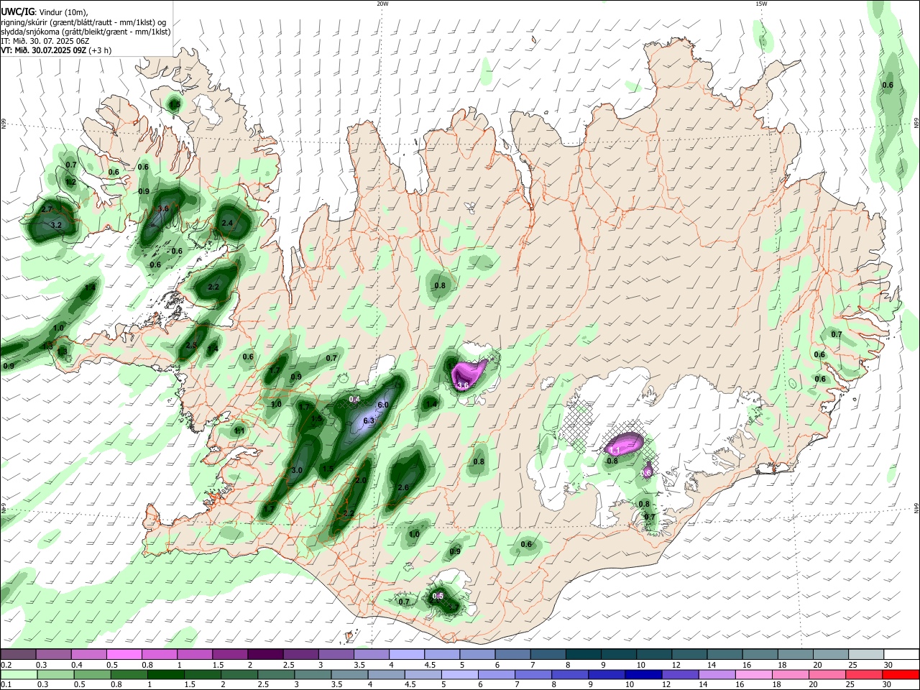Click the 0.2 label in the upper legend
This screenshot has height=690, width=920.
click(5, 665)
